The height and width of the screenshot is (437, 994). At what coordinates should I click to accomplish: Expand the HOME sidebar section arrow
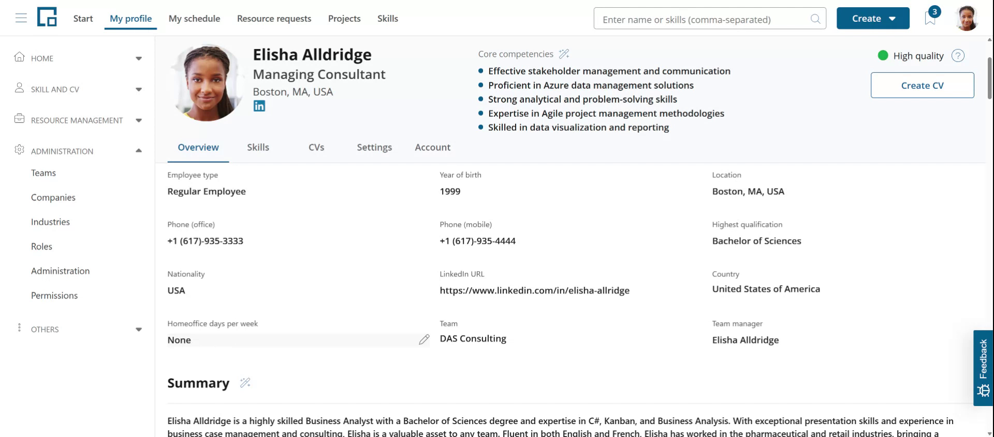click(139, 58)
